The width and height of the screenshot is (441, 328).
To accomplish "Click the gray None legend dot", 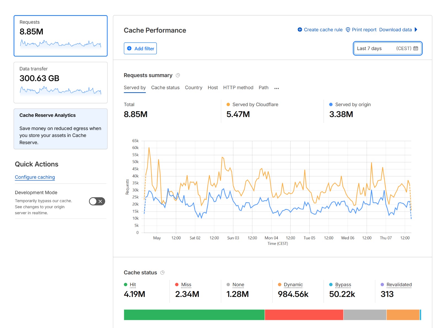I will pyautogui.click(x=228, y=285).
